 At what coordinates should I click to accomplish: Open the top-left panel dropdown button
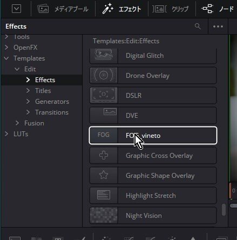click(x=16, y=9)
